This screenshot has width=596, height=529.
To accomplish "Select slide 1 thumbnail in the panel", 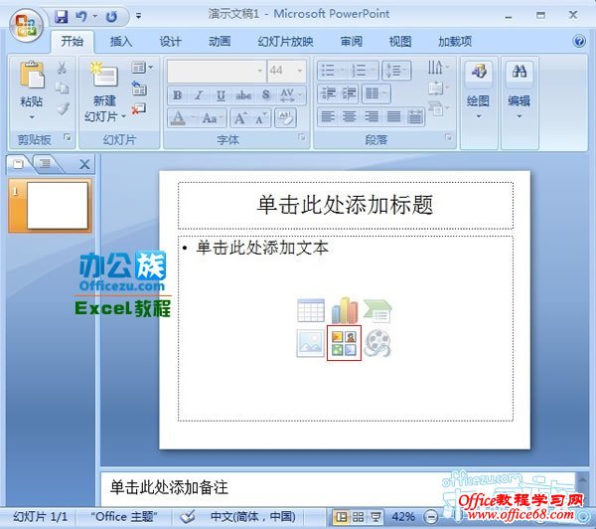I will click(x=58, y=206).
